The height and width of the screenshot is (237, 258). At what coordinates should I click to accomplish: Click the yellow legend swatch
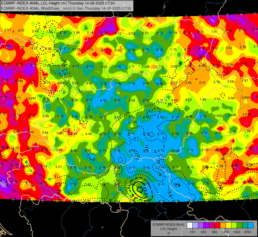point(228,225)
